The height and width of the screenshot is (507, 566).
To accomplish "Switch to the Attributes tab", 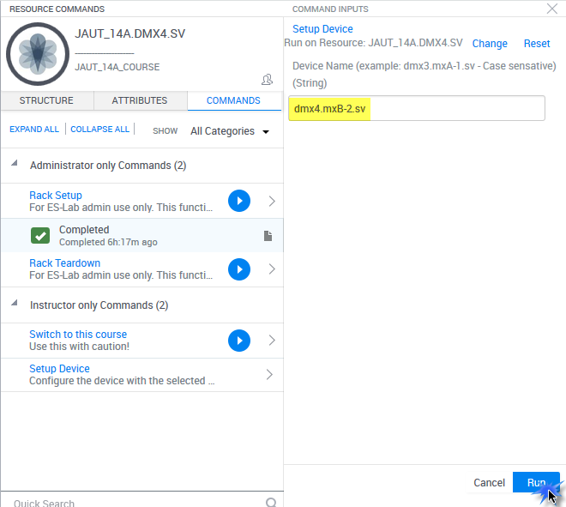I will (x=140, y=100).
